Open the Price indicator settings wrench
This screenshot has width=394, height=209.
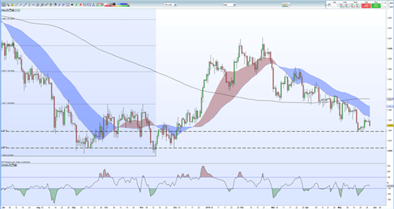tap(8, 10)
